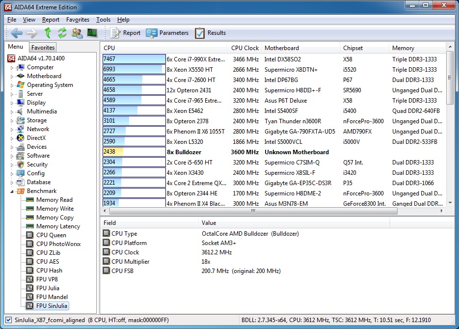Image resolution: width=459 pixels, height=329 pixels.
Task: Select the Devices tree icon
Action: 21,147
